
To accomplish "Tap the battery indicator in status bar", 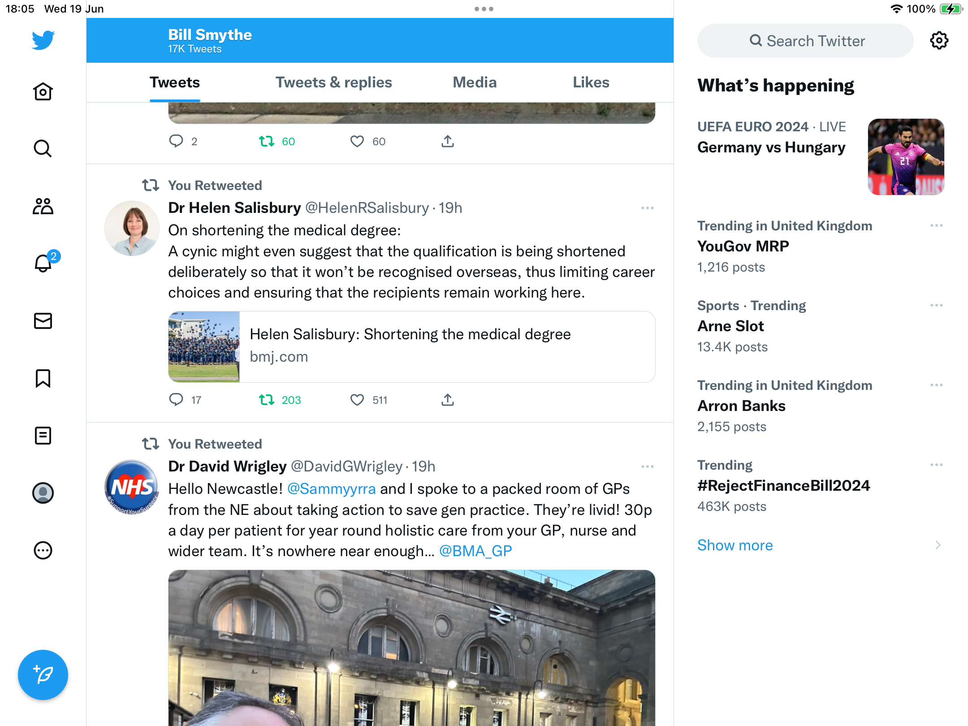I will pos(951,9).
